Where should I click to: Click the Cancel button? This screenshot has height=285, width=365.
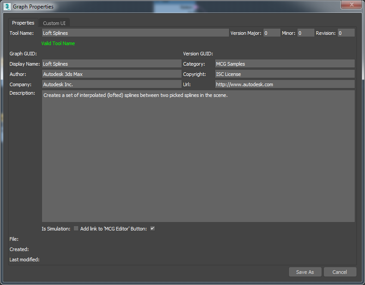coord(340,272)
